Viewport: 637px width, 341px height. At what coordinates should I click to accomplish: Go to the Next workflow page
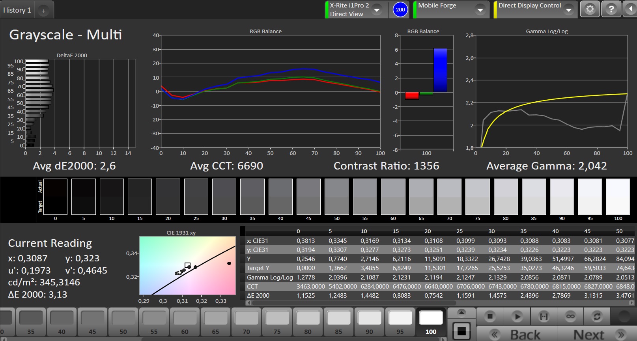coord(596,335)
